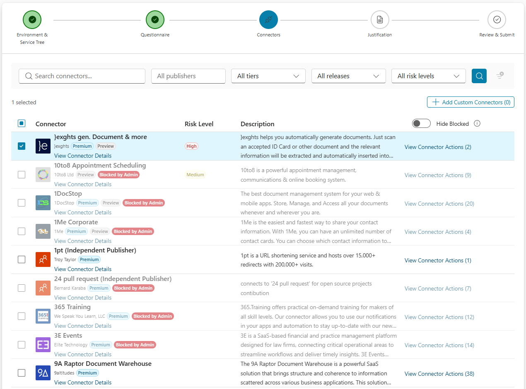Click the Connectors step plug icon
526x389 pixels.
pos(268,19)
